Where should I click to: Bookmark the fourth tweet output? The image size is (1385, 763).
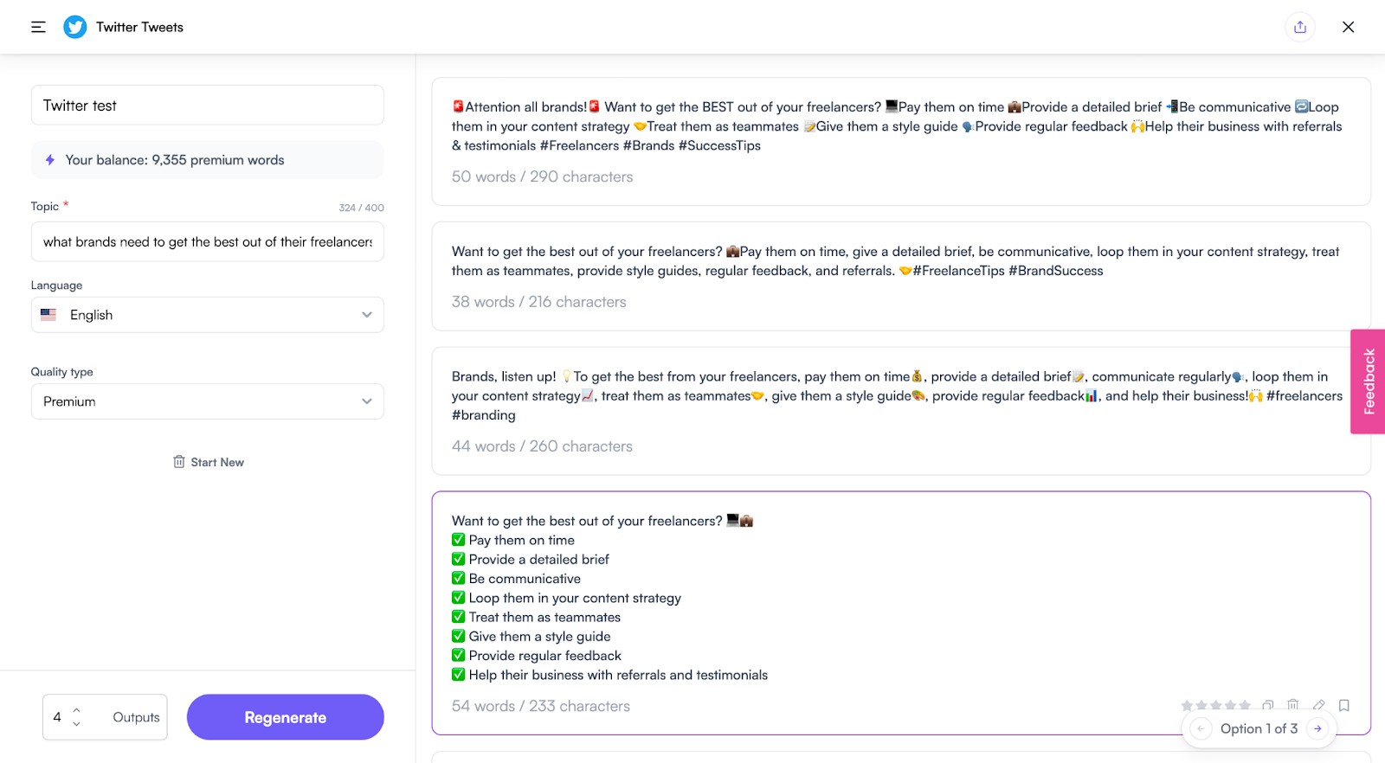1344,705
